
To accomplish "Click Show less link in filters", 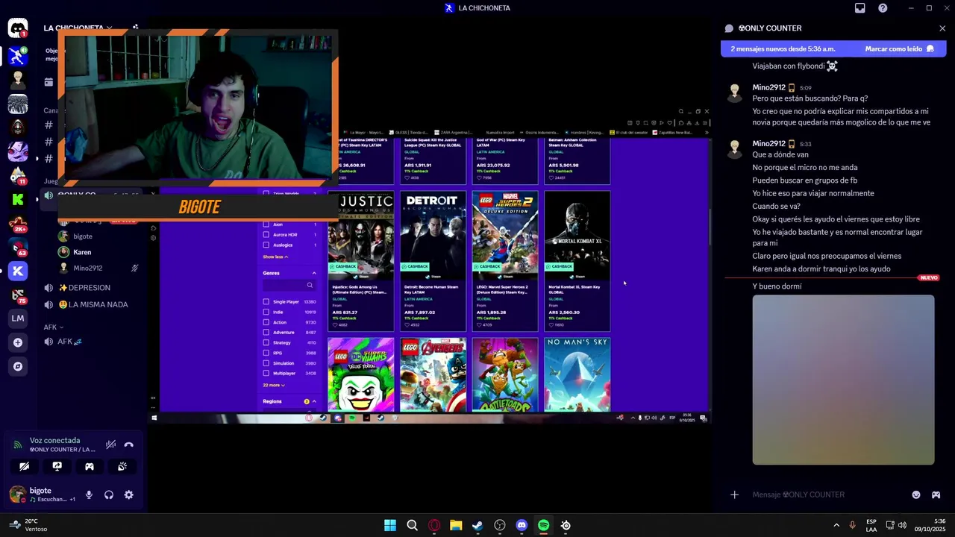I will (275, 257).
